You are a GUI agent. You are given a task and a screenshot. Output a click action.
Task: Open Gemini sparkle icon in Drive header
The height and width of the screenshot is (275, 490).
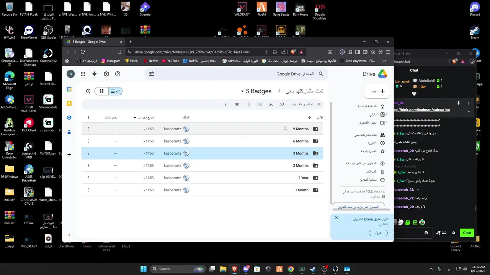tap(95, 74)
